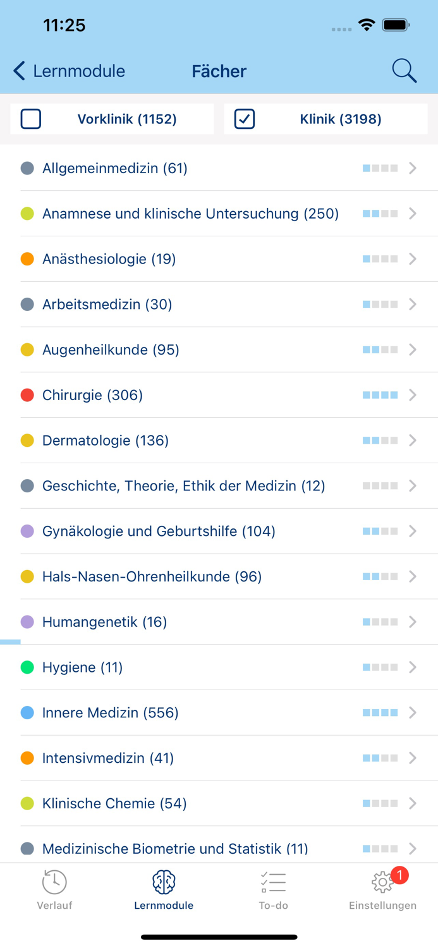
Task: Tap the green subject dot next to Hygiene
Action: (x=27, y=667)
